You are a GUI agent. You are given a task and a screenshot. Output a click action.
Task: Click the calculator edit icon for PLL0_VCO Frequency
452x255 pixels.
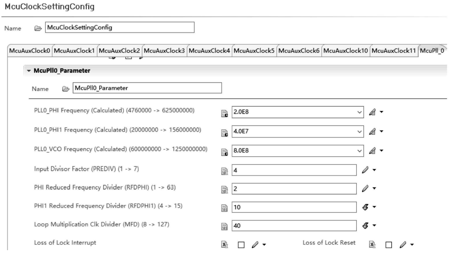pyautogui.click(x=373, y=151)
